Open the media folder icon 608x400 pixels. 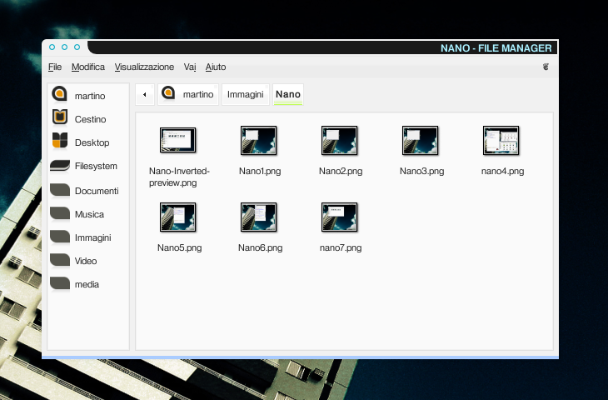(x=60, y=282)
